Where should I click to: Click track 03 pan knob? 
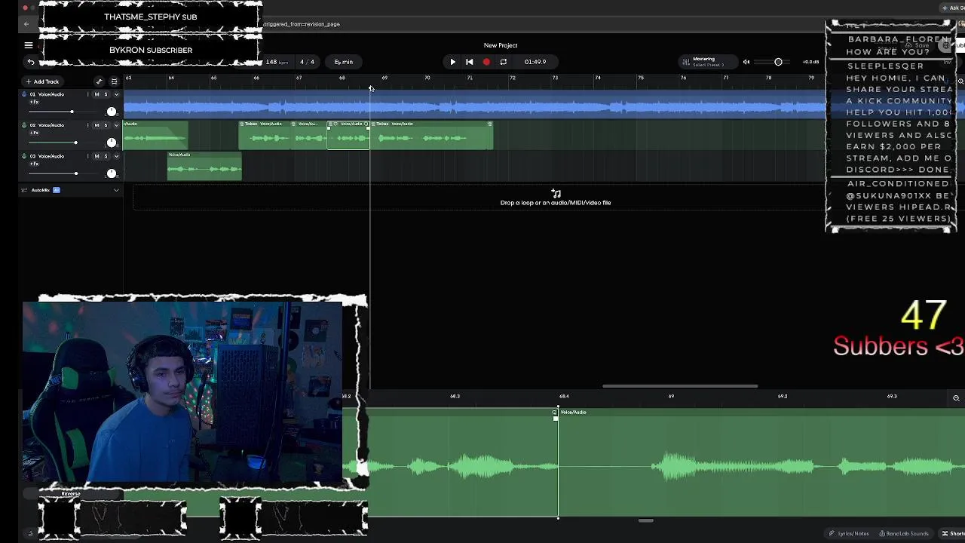click(112, 173)
